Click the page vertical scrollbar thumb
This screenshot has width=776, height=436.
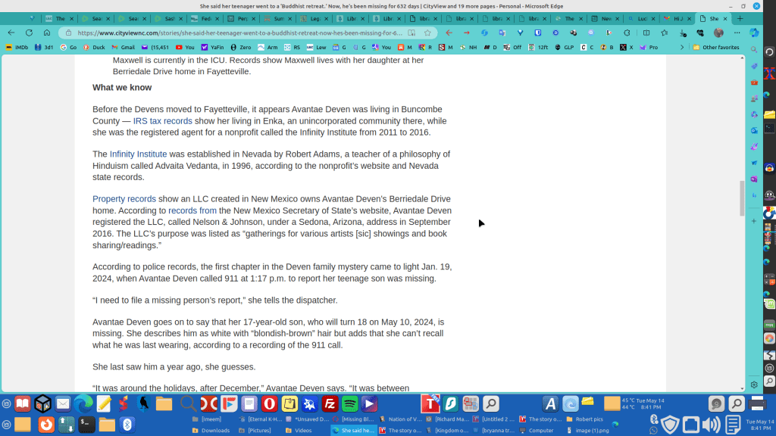[742, 198]
